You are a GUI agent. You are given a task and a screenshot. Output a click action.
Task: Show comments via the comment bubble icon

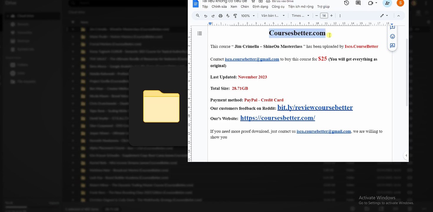tap(358, 3)
